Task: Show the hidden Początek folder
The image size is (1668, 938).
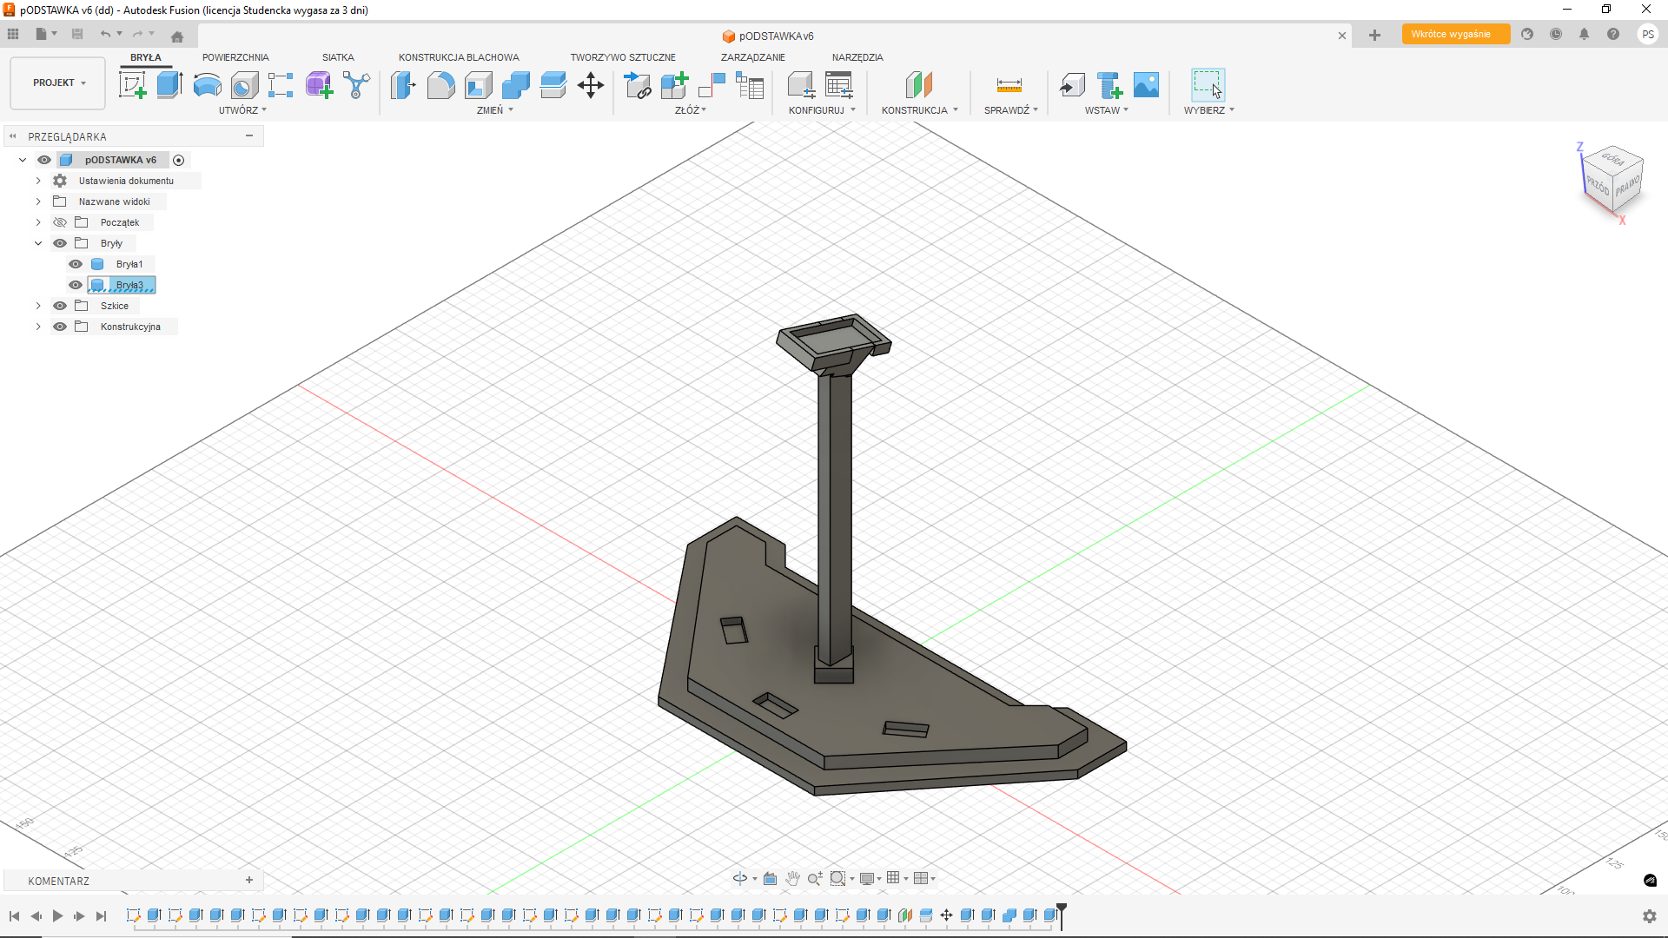Action: point(60,222)
